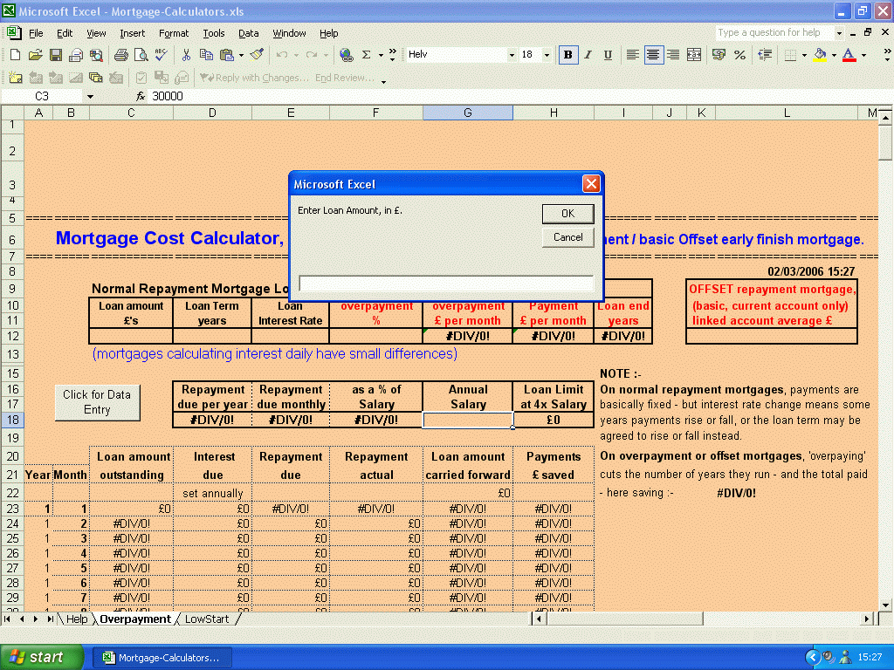
Task: Click the Click for Data Entry button
Action: (x=97, y=402)
